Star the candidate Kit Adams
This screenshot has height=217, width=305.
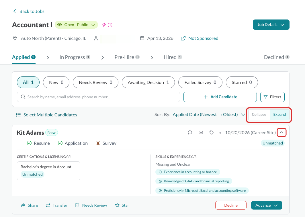pos(122,205)
